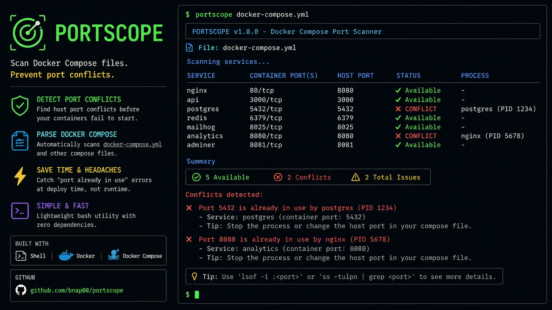The height and width of the screenshot is (310, 552).
Task: Click the PORTSCOPE radar logo icon
Action: coord(28,33)
